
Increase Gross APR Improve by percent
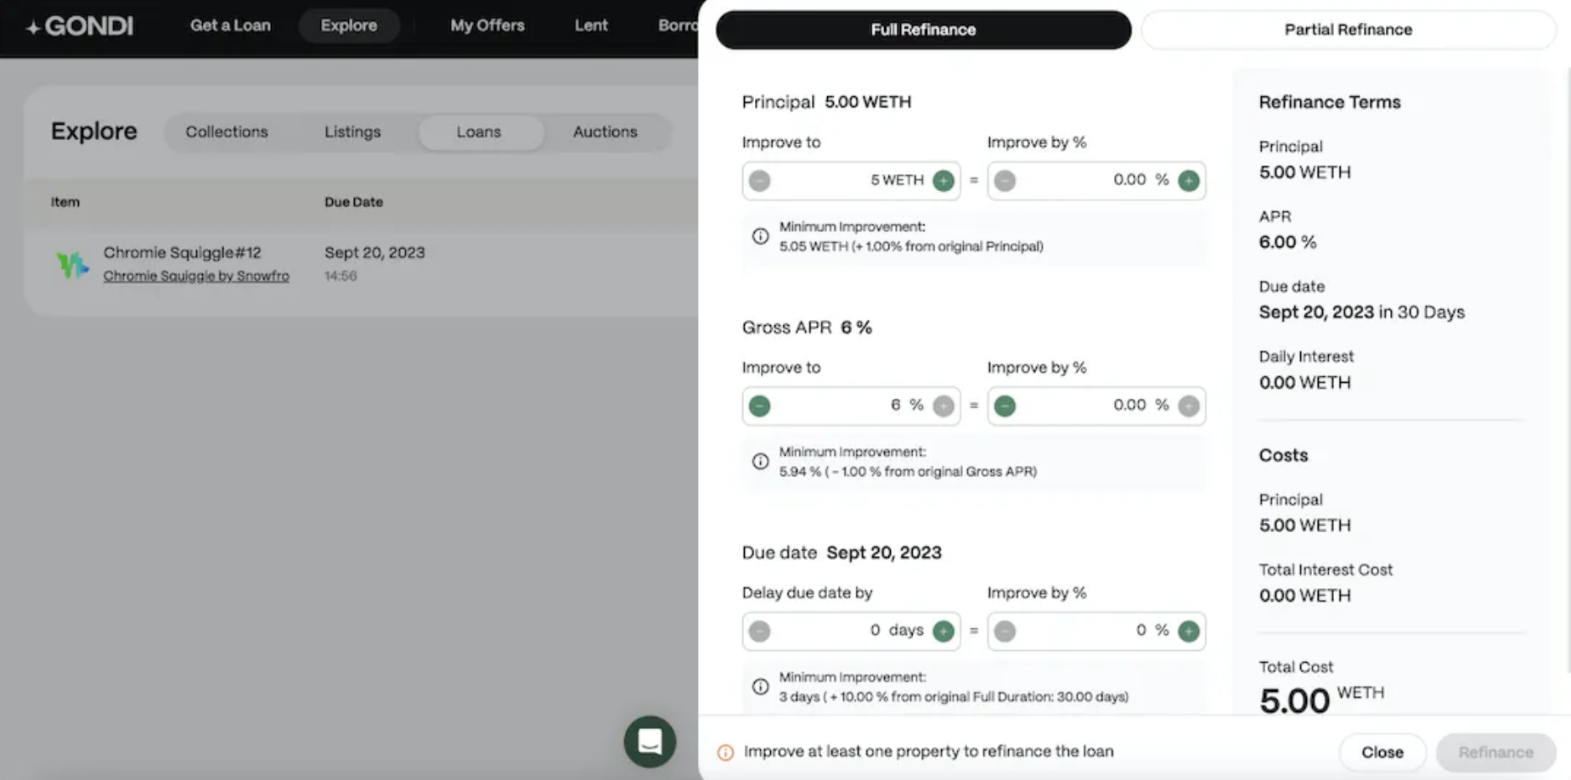(1189, 406)
